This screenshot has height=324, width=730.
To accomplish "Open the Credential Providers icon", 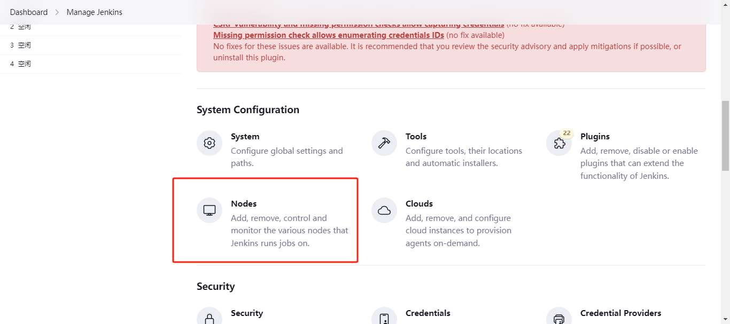I will click(559, 317).
